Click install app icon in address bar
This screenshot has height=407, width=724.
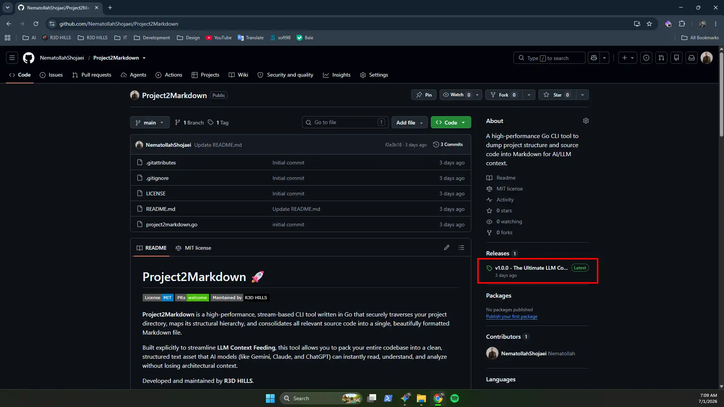coord(637,24)
